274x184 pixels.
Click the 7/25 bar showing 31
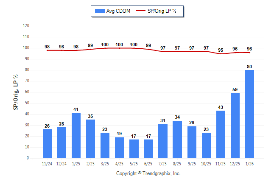163,141
